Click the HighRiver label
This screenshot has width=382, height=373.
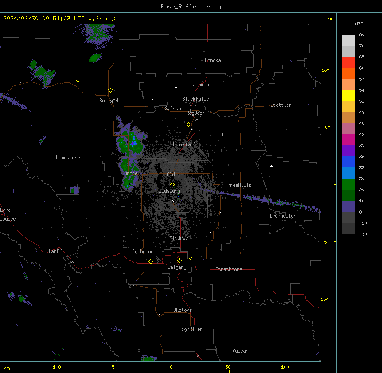[x=191, y=329]
